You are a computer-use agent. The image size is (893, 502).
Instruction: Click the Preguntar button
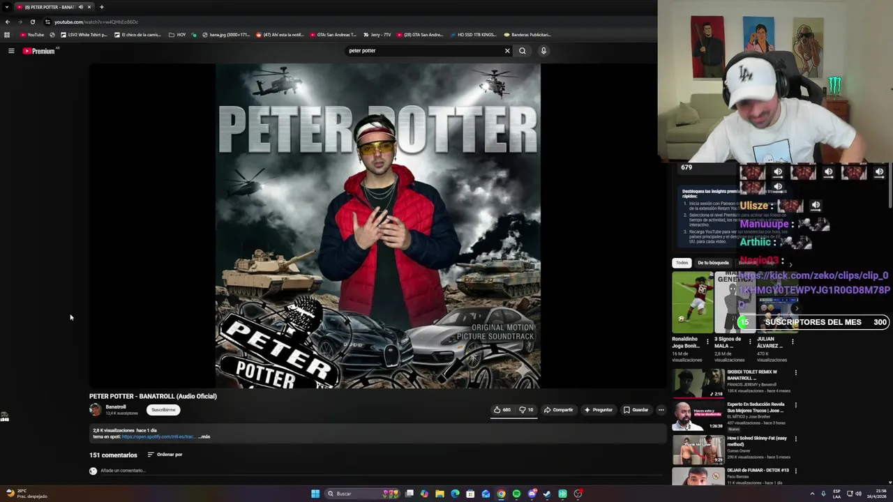[x=599, y=410]
